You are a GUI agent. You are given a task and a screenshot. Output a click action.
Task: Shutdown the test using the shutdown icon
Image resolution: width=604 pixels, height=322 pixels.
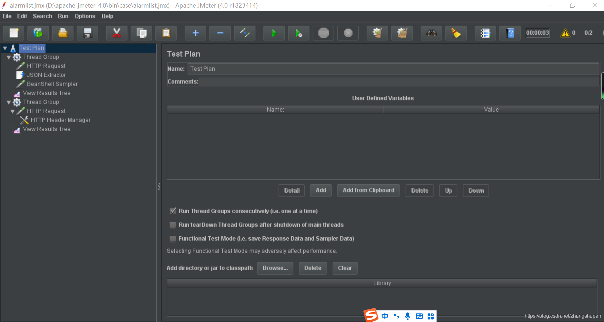click(x=348, y=33)
